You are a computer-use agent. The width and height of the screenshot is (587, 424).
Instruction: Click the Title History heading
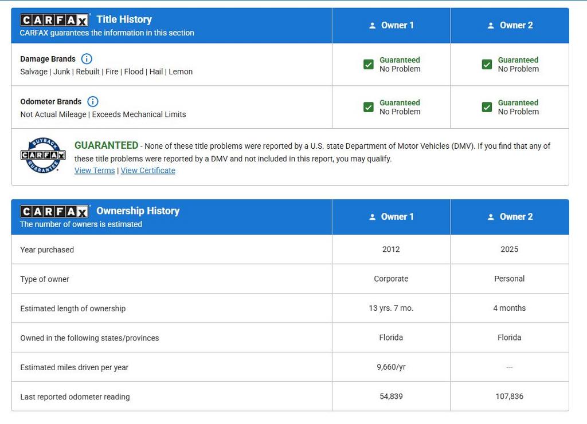coord(124,19)
